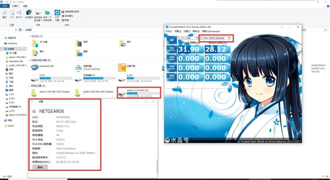330x180 pixels.
Task: Switch to the 查看 ribbon tab
Action: click(x=25, y=6)
